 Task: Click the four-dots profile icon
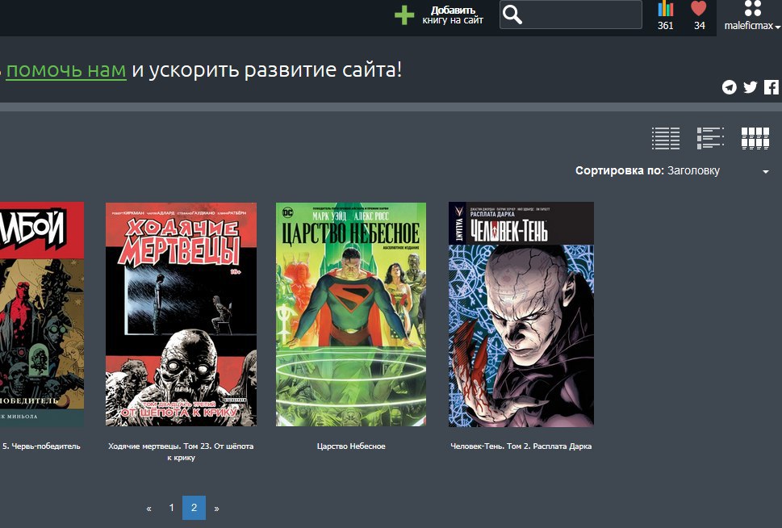point(753,8)
